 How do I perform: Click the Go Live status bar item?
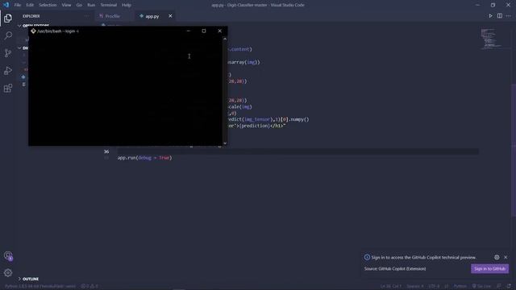click(x=481, y=286)
